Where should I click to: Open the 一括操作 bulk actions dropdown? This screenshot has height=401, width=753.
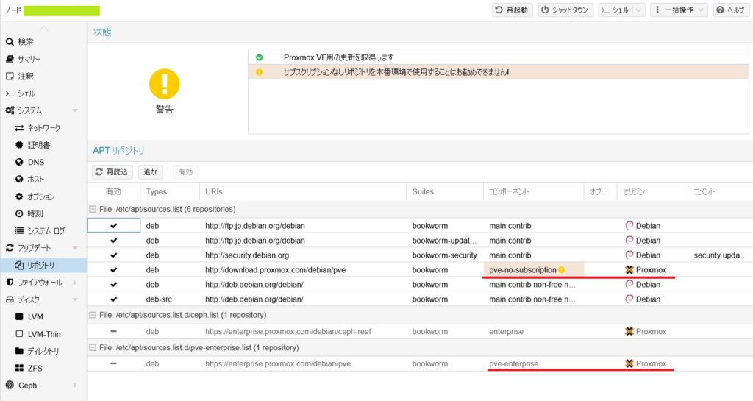point(679,10)
